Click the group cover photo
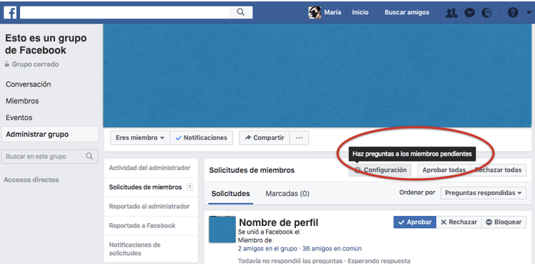This screenshot has width=535, height=266. 318,75
